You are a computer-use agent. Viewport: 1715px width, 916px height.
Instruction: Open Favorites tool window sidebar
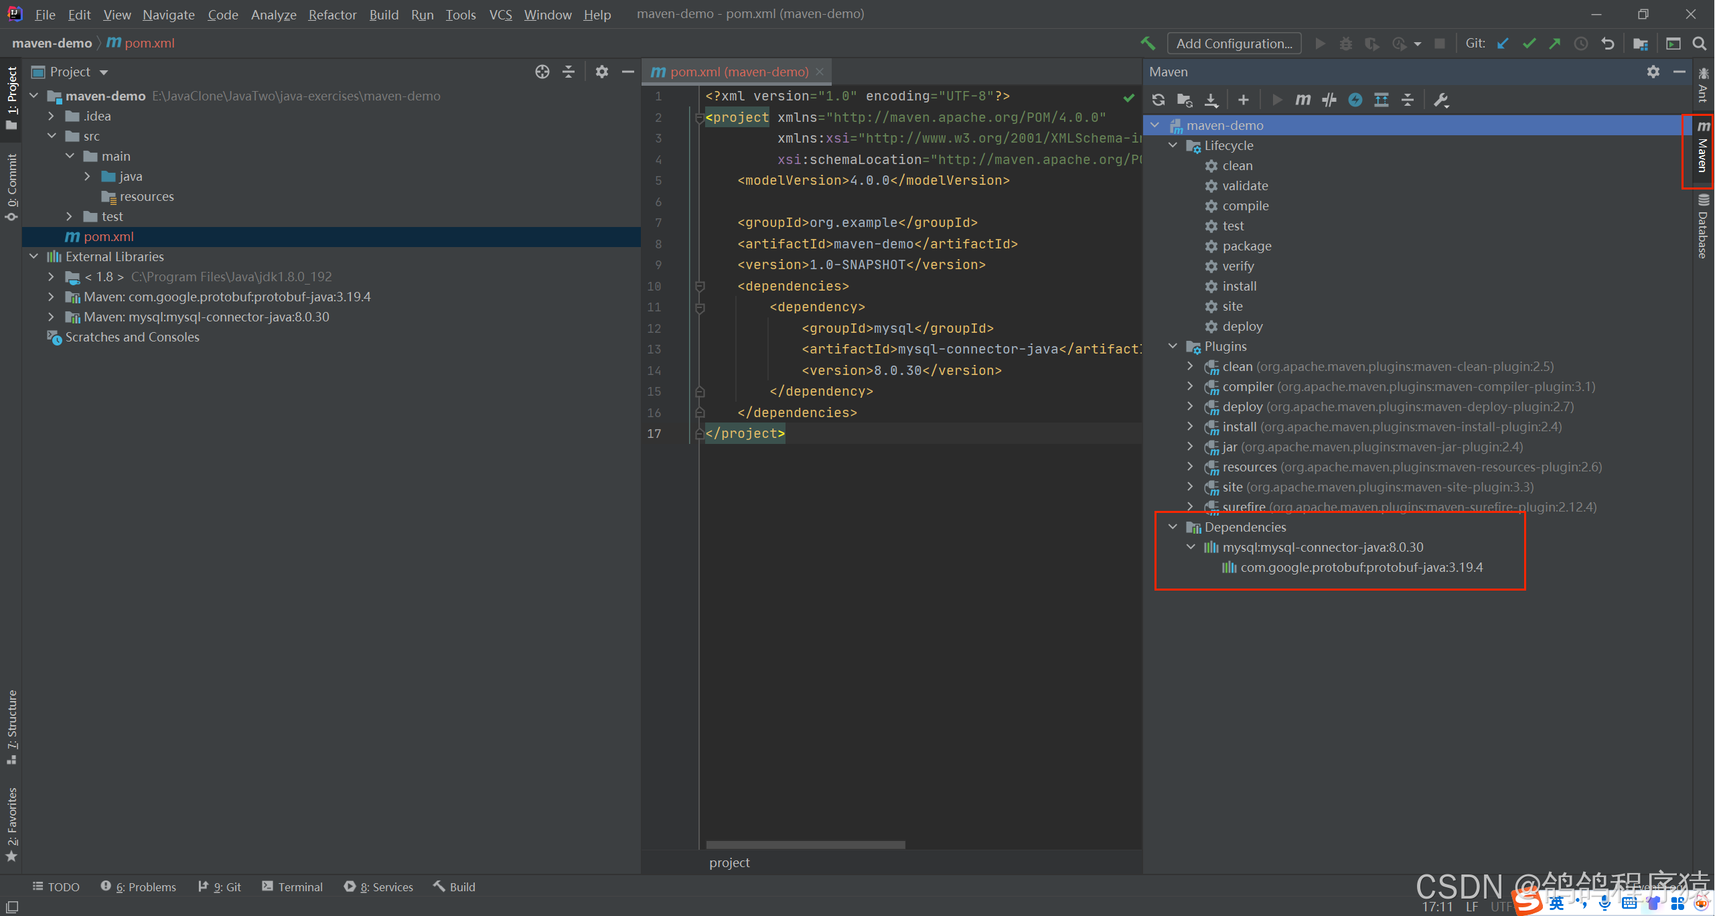[x=11, y=824]
